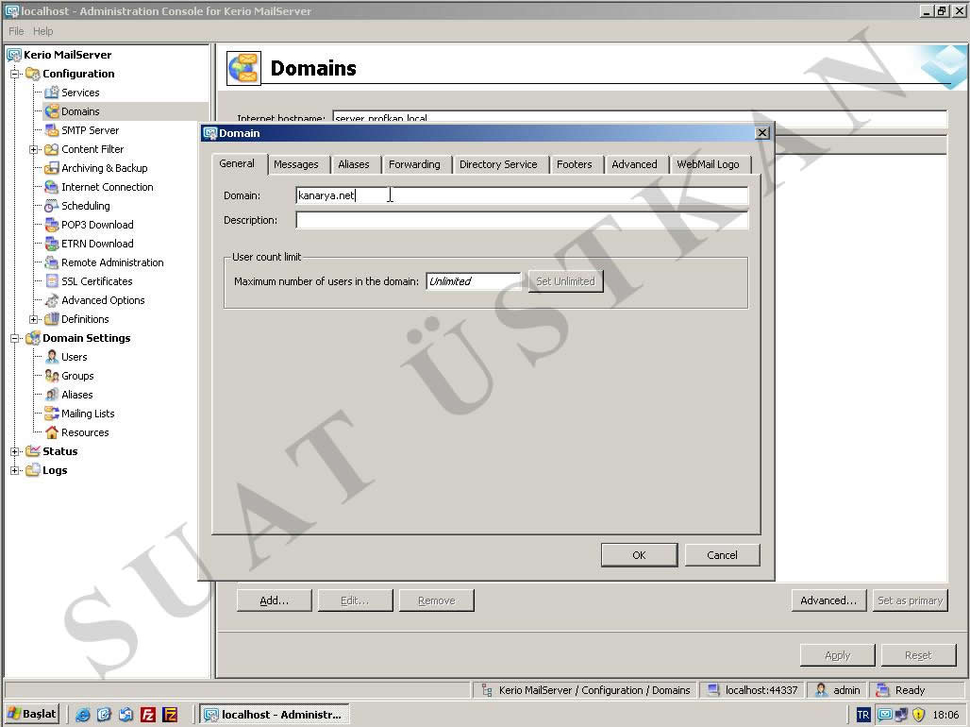Expand the Logs tree node
The height and width of the screenshot is (727, 970).
click(15, 470)
